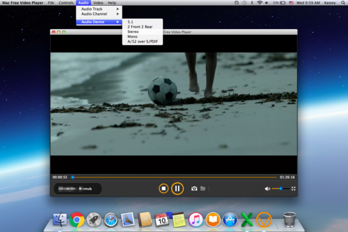This screenshot has width=348, height=232.
Task: Click the elapsed time 00:00:55
Action: 60,177
